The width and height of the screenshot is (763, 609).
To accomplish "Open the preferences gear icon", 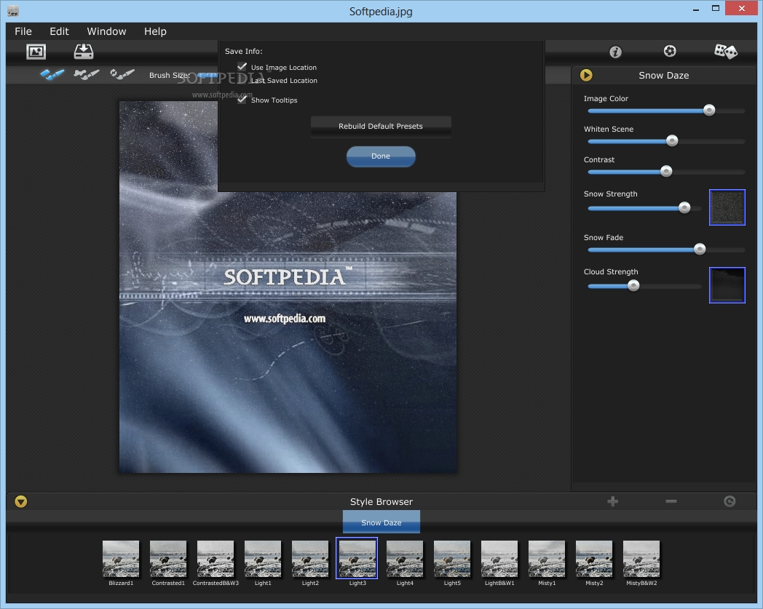I will click(x=670, y=51).
